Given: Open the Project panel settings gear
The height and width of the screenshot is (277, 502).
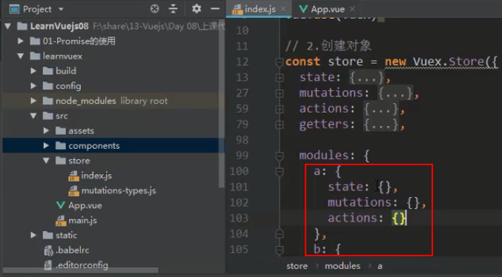Looking at the screenshot, I should 196,9.
